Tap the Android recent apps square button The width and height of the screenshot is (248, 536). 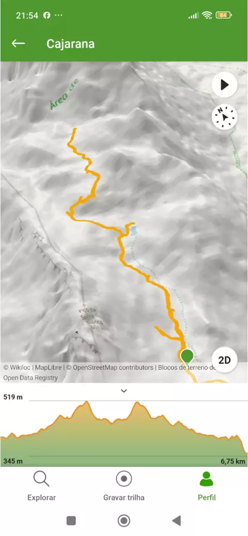(x=71, y=521)
